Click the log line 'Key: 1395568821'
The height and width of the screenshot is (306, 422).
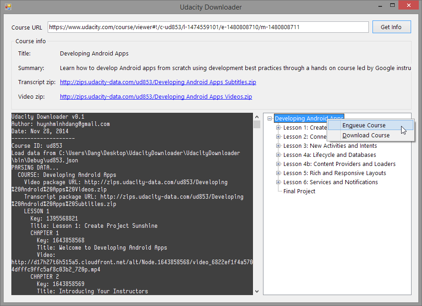coord(54,218)
